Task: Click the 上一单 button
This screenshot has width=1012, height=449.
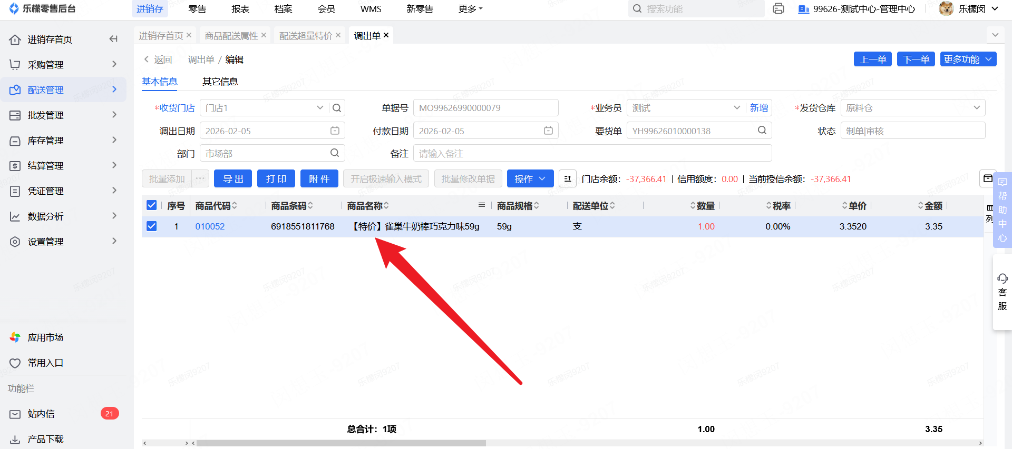Action: pos(873,59)
